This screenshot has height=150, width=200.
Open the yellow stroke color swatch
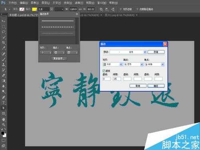coord(34,9)
